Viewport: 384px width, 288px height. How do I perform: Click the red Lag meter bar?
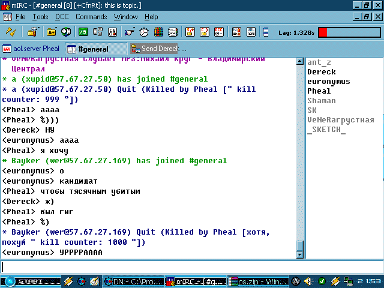pos(349,32)
